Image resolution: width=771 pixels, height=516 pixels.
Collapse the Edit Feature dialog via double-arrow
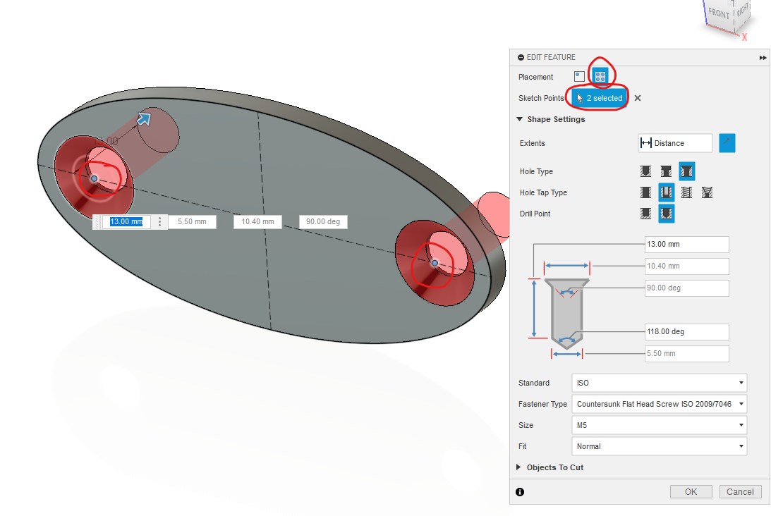(763, 57)
